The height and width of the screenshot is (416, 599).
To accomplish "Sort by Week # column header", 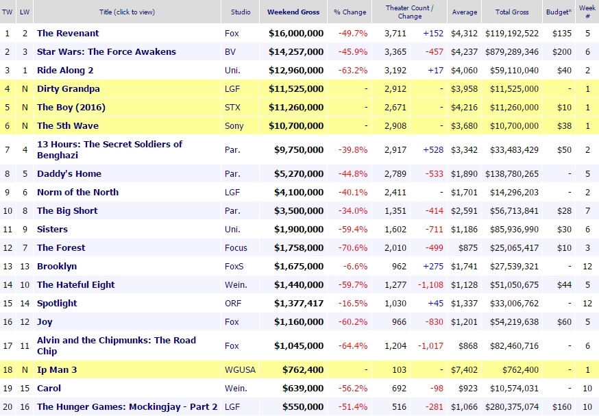I will click(587, 12).
